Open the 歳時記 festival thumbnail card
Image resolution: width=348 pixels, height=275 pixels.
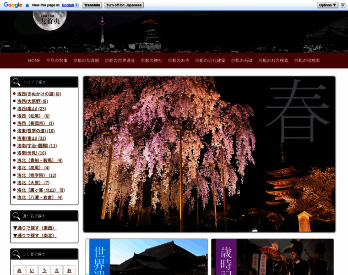click(272, 257)
